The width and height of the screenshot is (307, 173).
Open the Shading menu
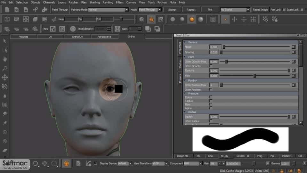(x=94, y=2)
